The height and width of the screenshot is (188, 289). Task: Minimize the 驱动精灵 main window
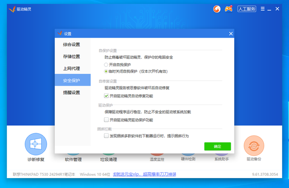(x=269, y=9)
